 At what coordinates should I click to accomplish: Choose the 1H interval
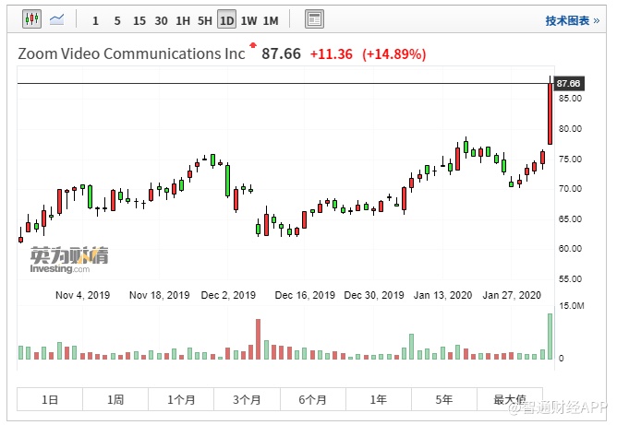point(183,20)
